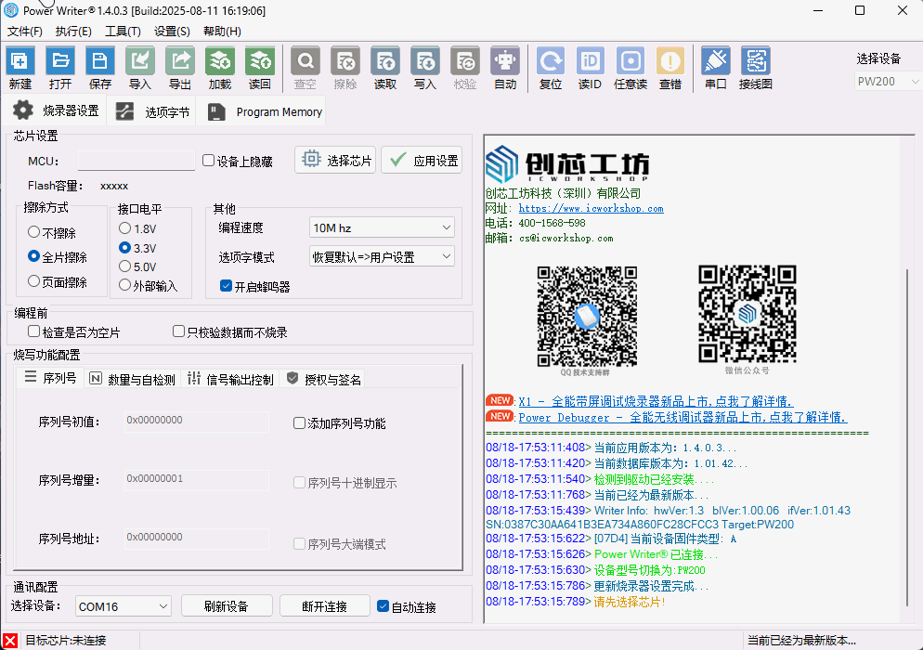Viewport: 923px width, 650px height.
Task: Open 选择设备 PW200 dropdown
Action: click(x=887, y=82)
